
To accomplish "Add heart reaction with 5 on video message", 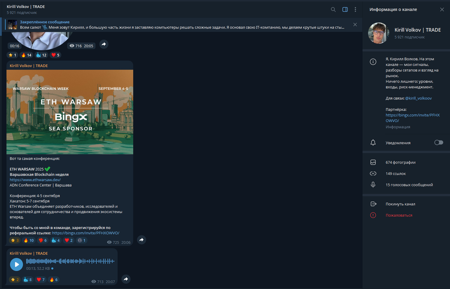I will coord(55,55).
